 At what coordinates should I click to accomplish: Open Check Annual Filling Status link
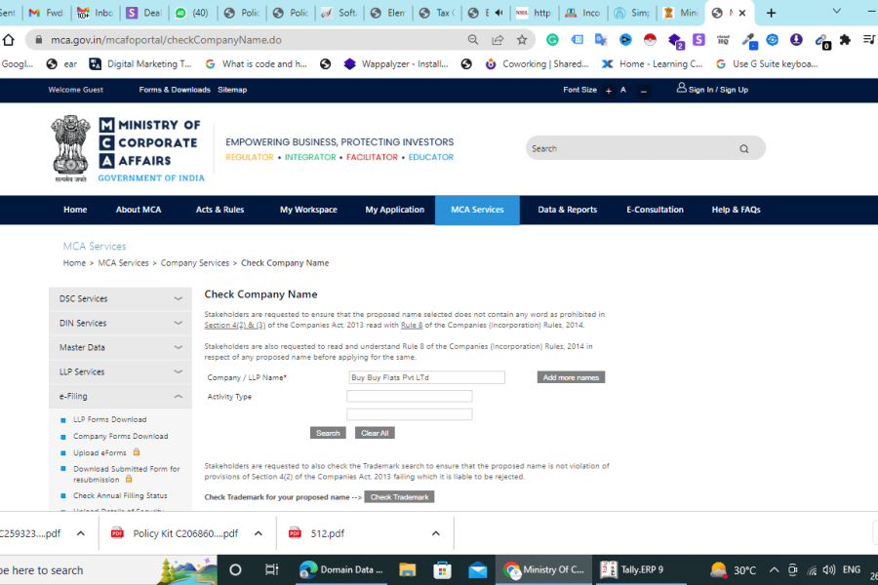click(x=120, y=495)
